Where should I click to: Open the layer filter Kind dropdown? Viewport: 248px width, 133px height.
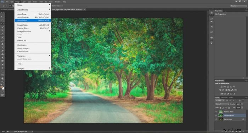point(220,100)
